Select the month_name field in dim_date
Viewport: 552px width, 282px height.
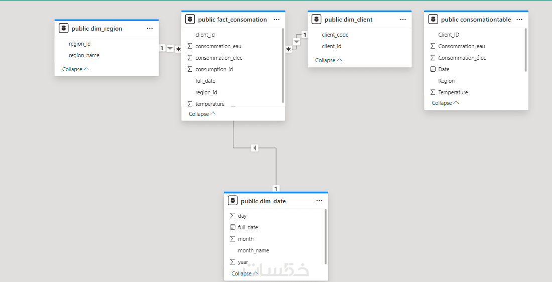click(x=253, y=250)
